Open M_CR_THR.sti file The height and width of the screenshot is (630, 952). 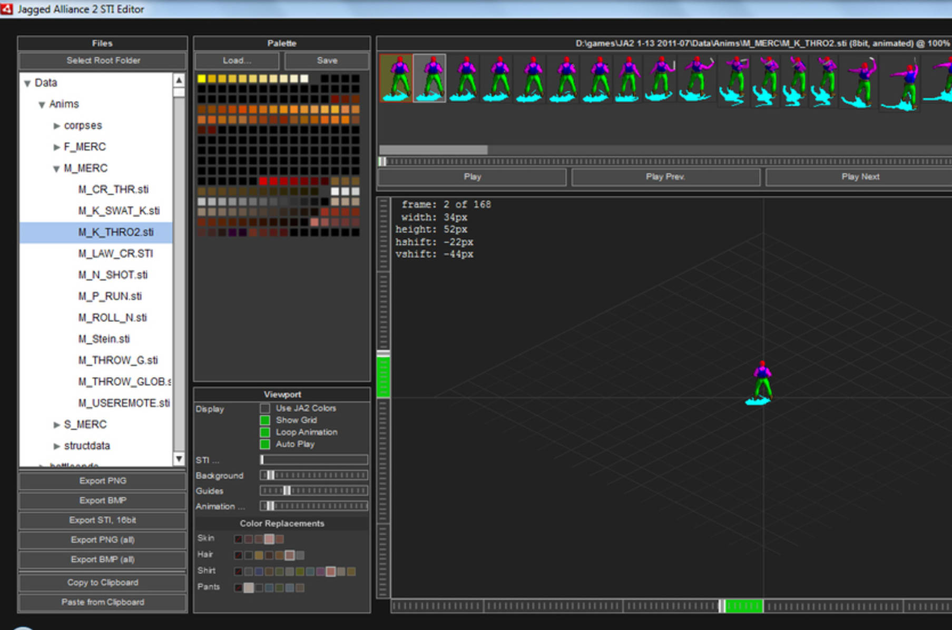point(113,190)
